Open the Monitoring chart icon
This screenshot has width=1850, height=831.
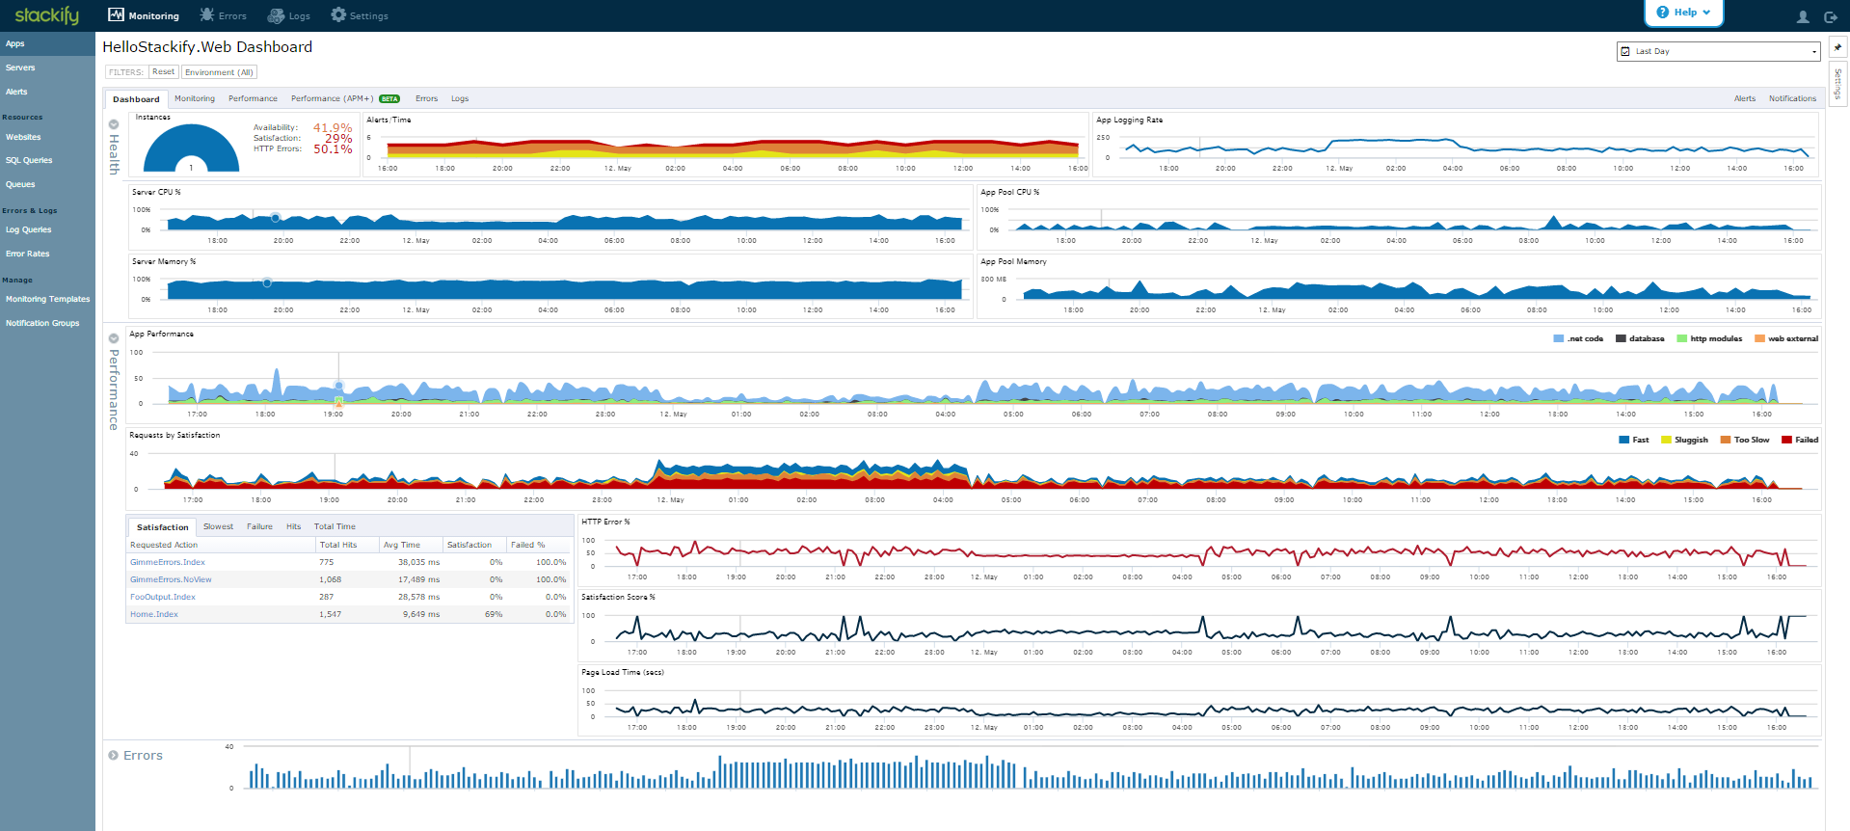click(x=116, y=15)
